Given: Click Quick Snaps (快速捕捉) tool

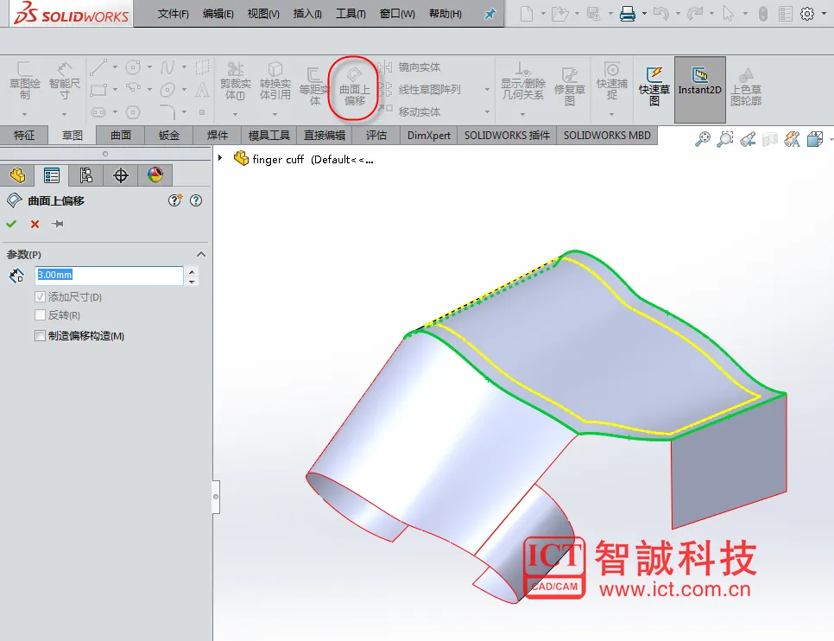Looking at the screenshot, I should [611, 81].
